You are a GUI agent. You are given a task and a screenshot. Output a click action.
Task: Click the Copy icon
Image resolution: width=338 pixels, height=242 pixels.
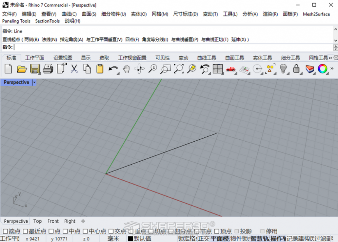[87, 69]
